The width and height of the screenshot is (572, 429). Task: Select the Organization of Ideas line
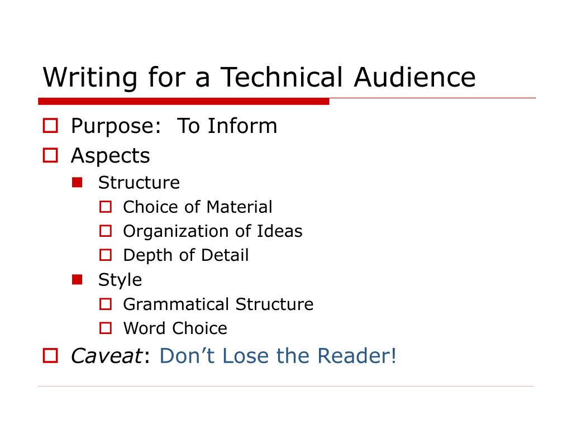click(x=213, y=232)
